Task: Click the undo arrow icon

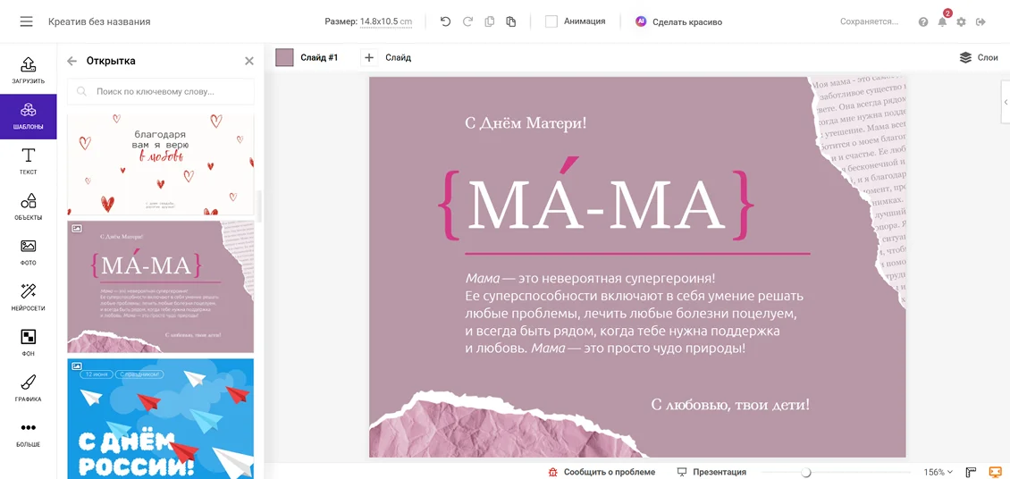Action: pos(446,21)
